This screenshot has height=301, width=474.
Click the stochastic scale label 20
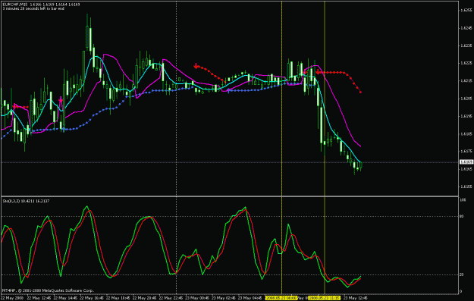(461, 274)
